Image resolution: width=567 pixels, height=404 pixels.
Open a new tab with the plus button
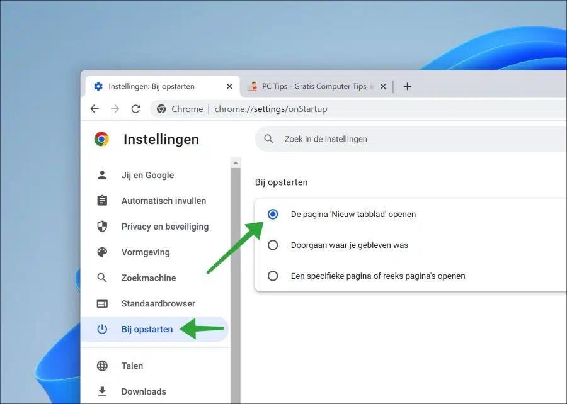coord(408,86)
